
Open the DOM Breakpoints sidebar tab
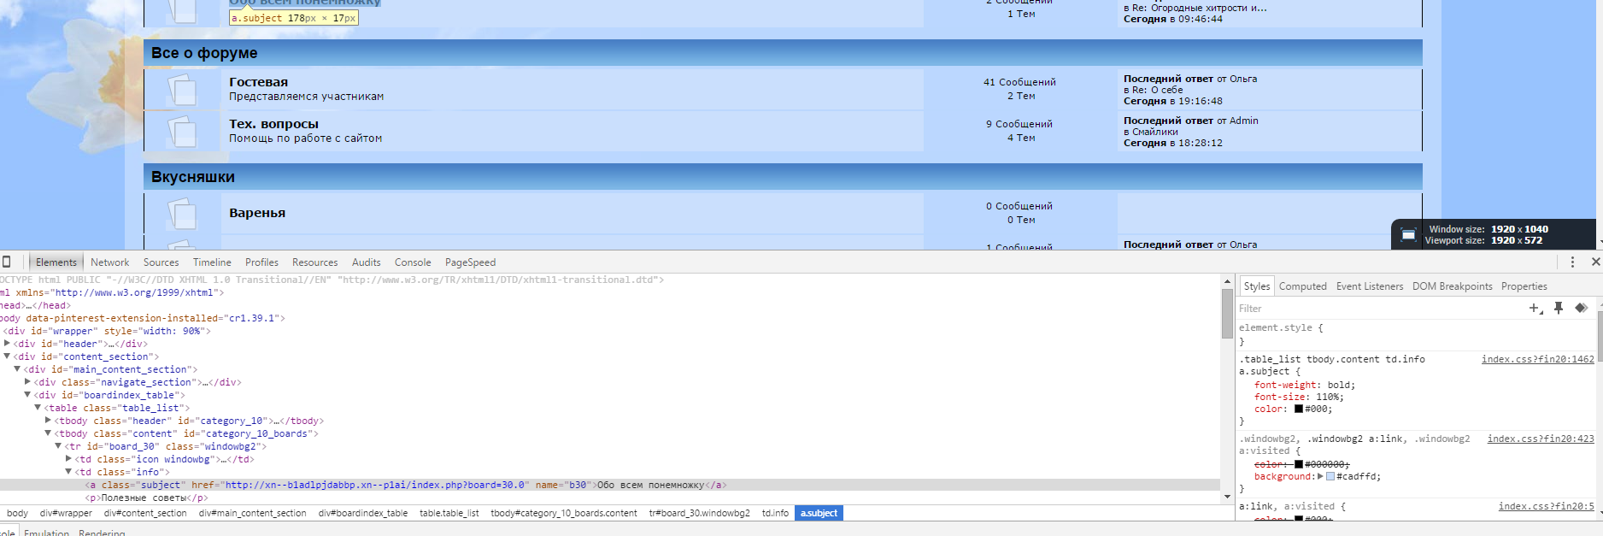1453,286
